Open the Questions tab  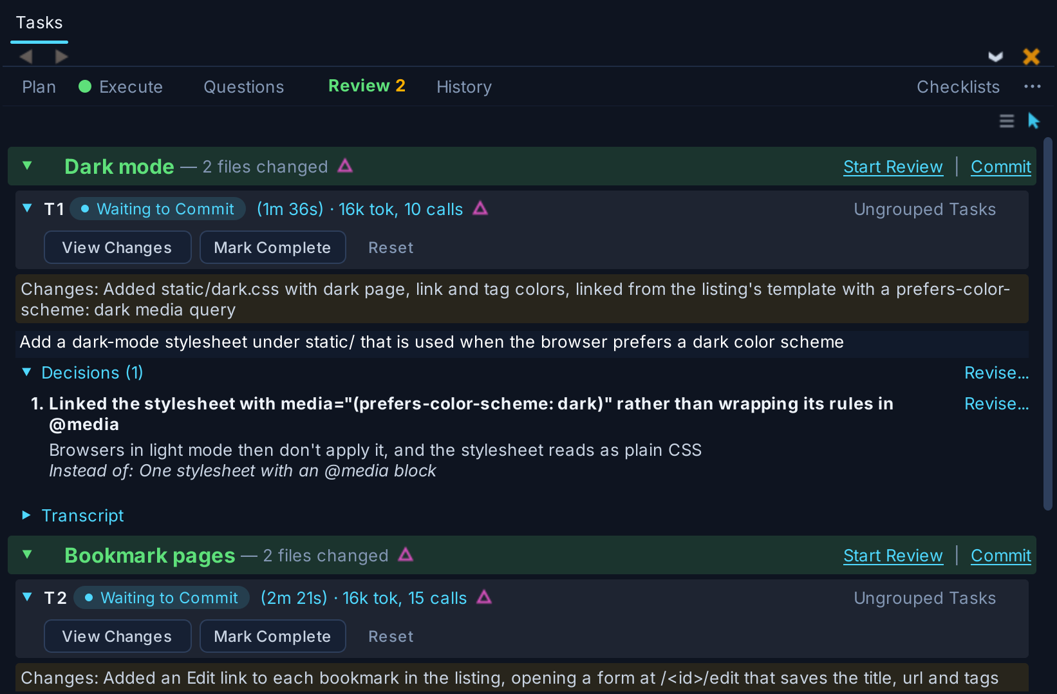coord(244,87)
